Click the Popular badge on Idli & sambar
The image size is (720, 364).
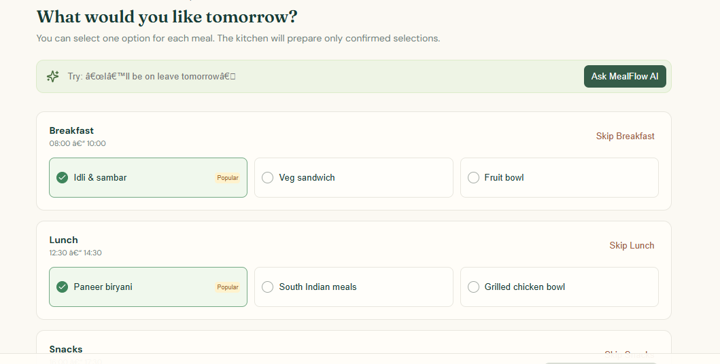tap(228, 178)
